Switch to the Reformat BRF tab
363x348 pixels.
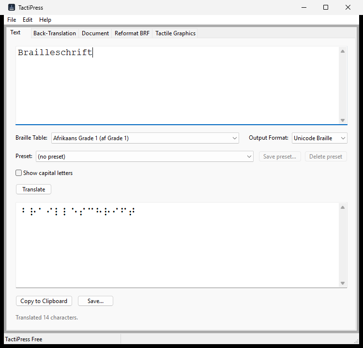tap(132, 33)
